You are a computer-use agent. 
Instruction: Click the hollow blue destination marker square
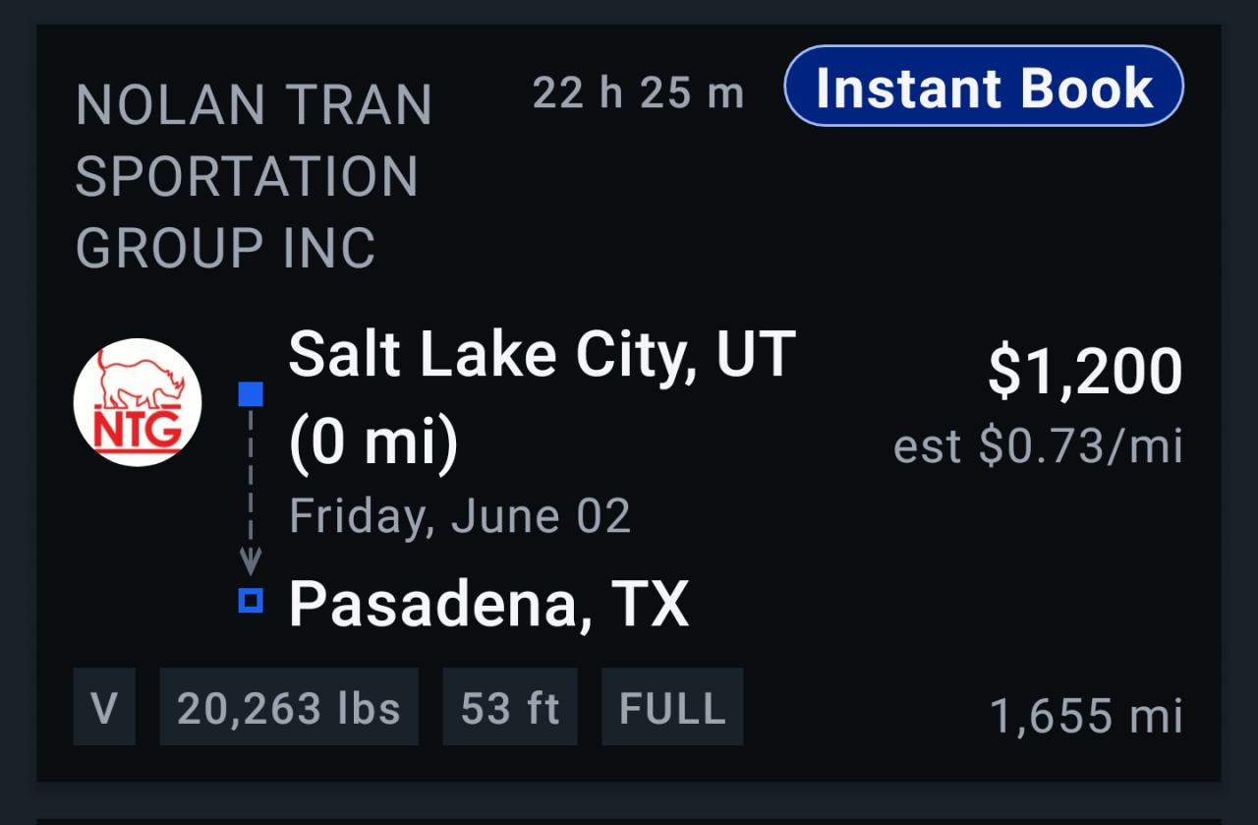click(251, 600)
